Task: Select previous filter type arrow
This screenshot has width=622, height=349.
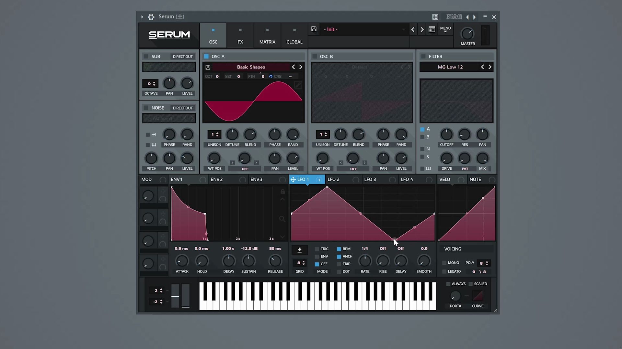Action: click(482, 67)
